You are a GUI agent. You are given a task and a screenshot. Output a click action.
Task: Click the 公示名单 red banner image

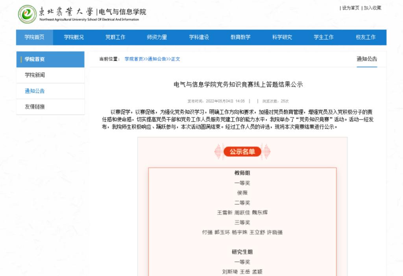click(x=242, y=151)
